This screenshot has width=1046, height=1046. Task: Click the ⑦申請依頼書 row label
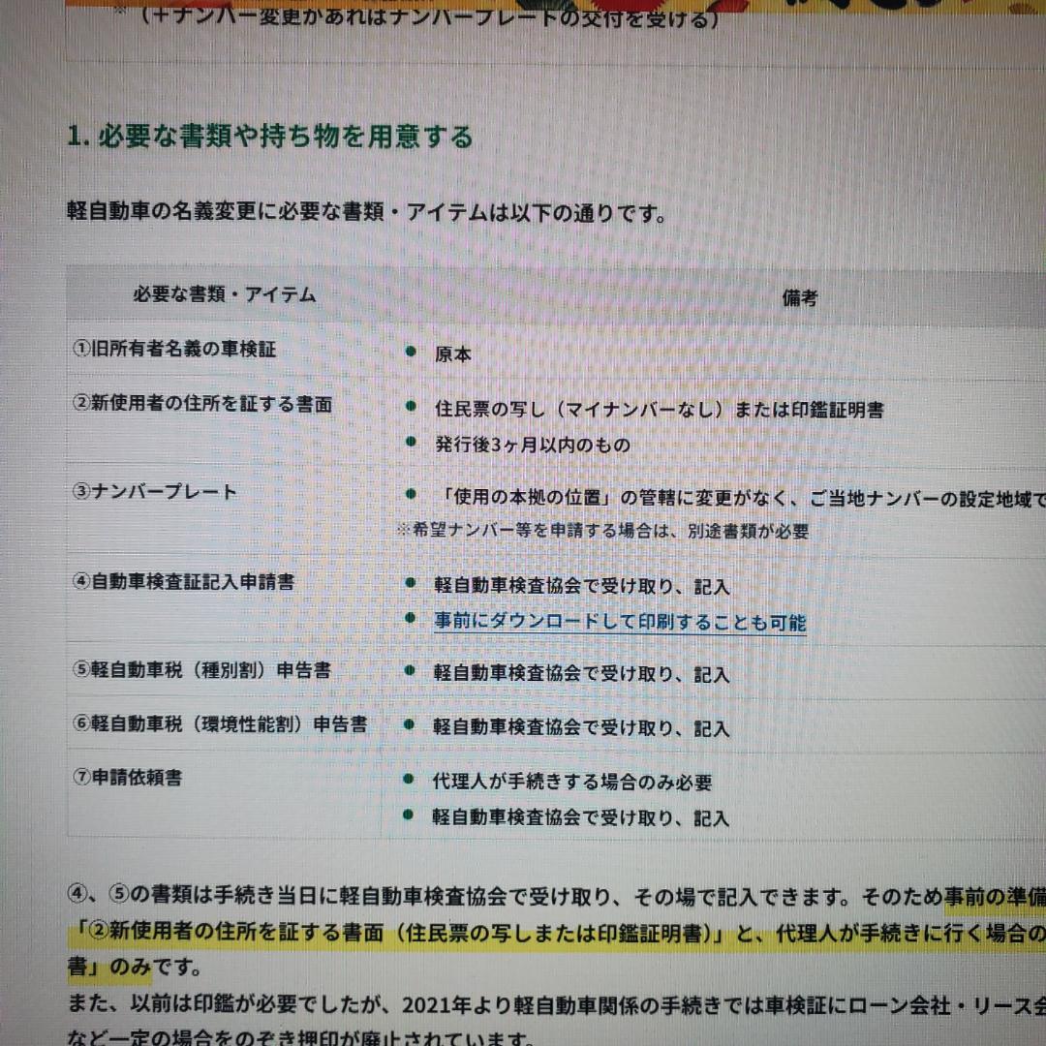[127, 778]
